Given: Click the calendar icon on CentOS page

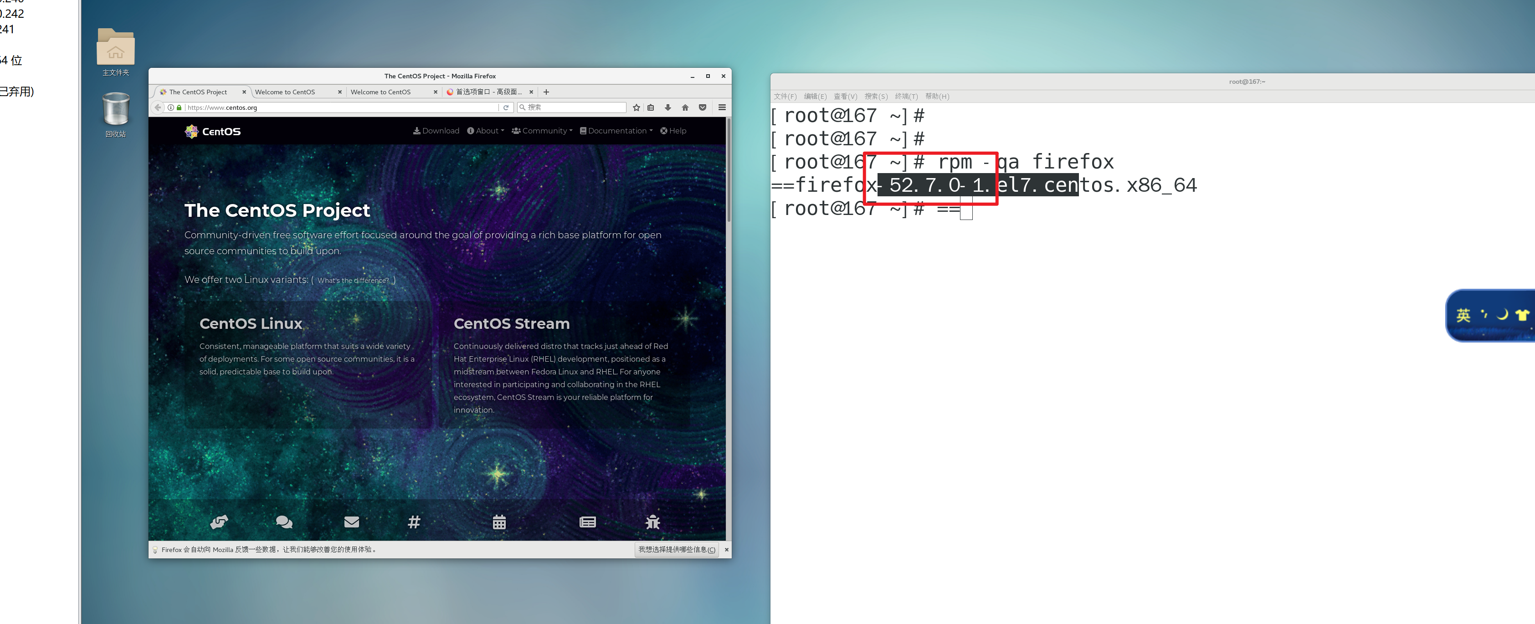Looking at the screenshot, I should click(499, 522).
